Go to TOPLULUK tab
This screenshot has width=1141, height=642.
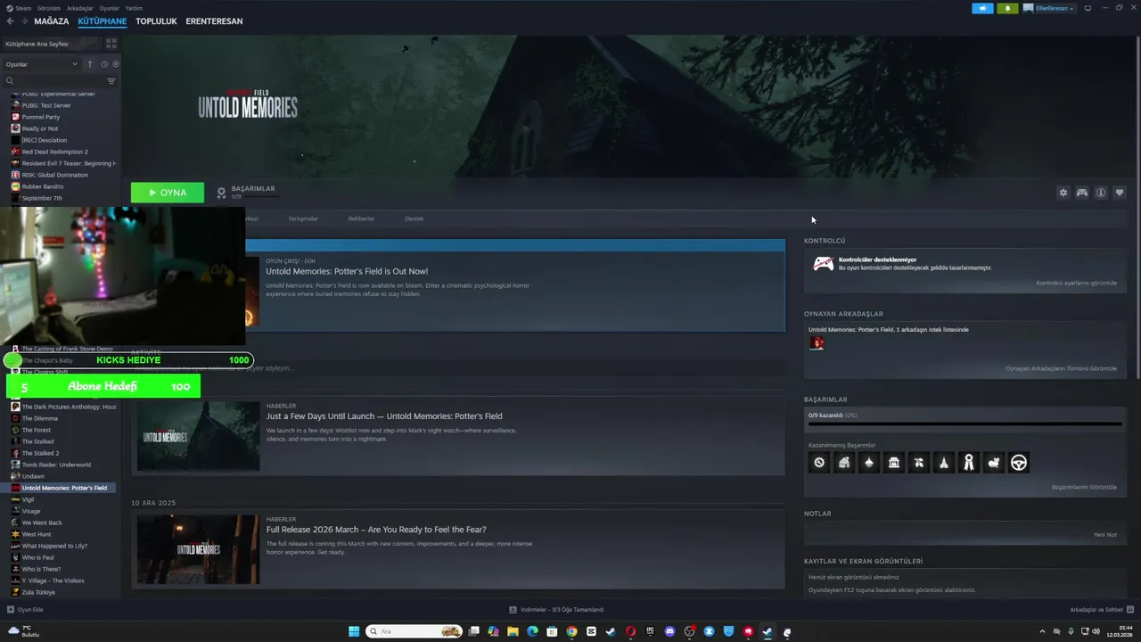tap(156, 21)
